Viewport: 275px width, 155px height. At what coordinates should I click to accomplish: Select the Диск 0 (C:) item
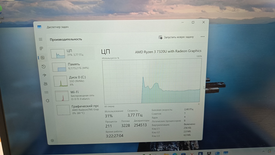[x=75, y=81]
